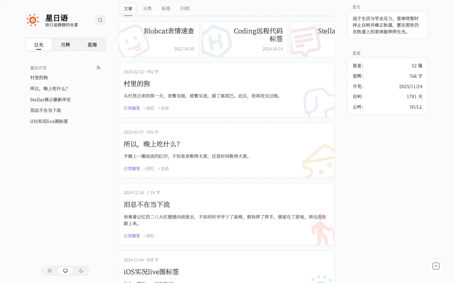Open the 分类 tab

(147, 8)
